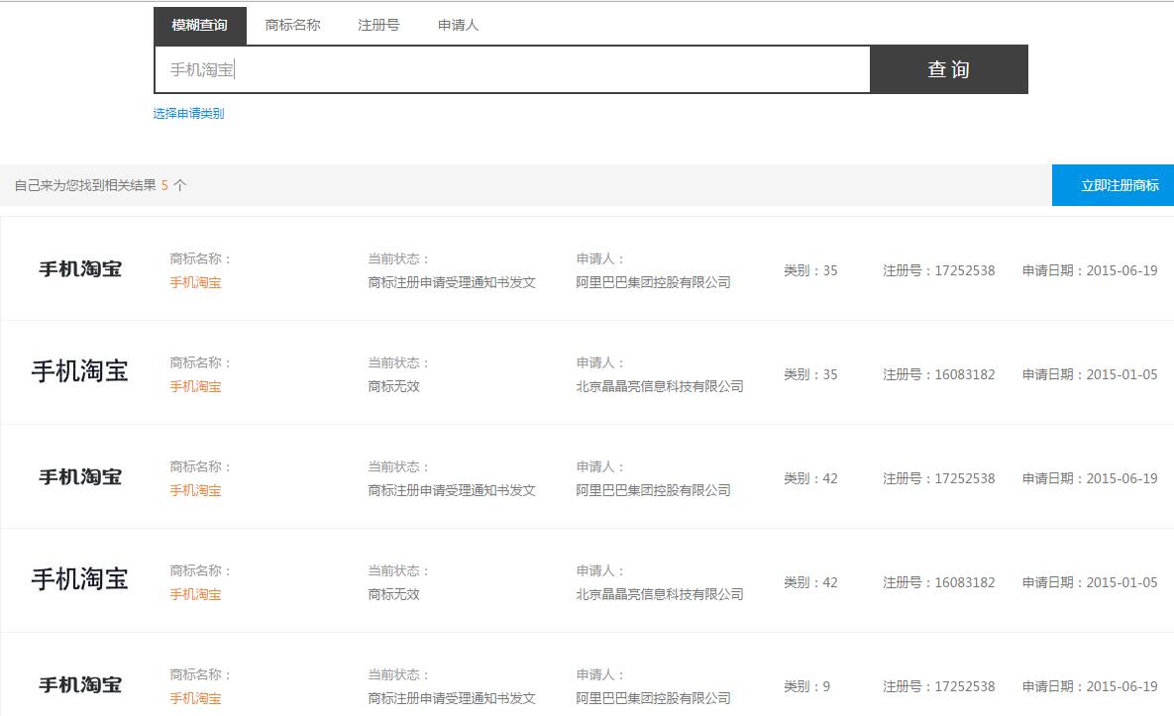
Task: Select 注册号：17252538 in class 35 row
Action: pos(939,270)
